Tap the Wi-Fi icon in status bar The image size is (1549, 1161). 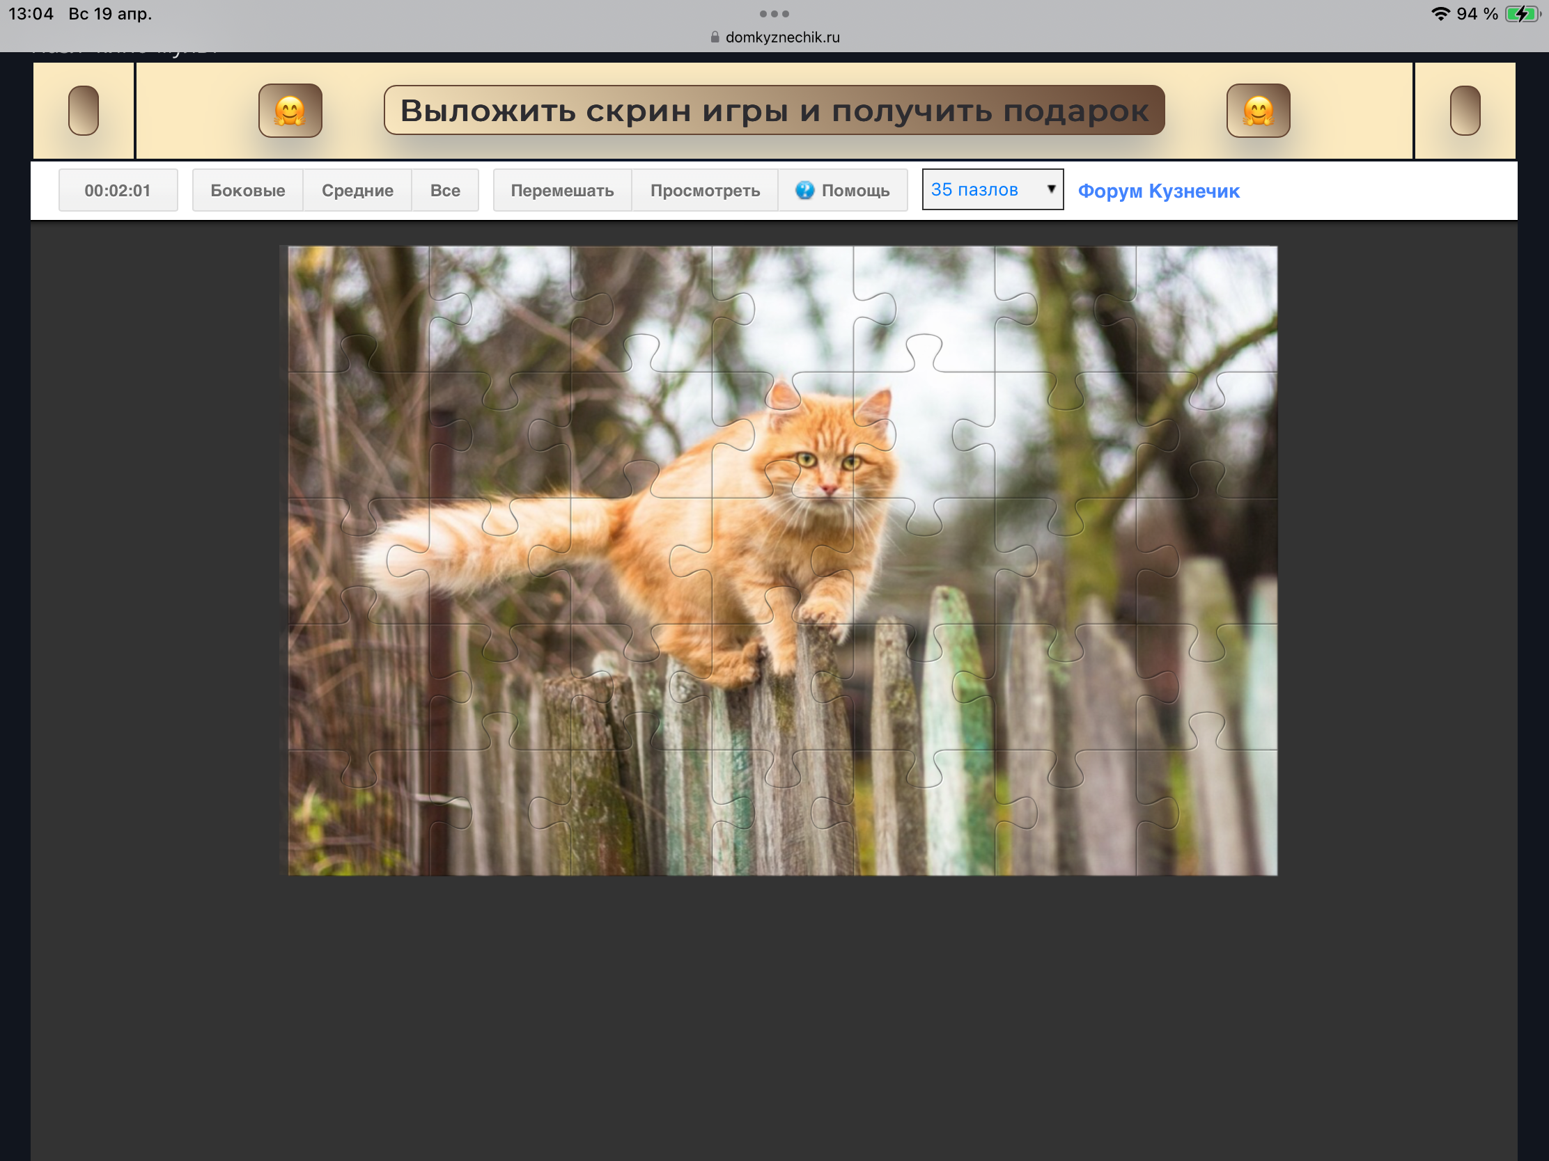click(x=1440, y=14)
